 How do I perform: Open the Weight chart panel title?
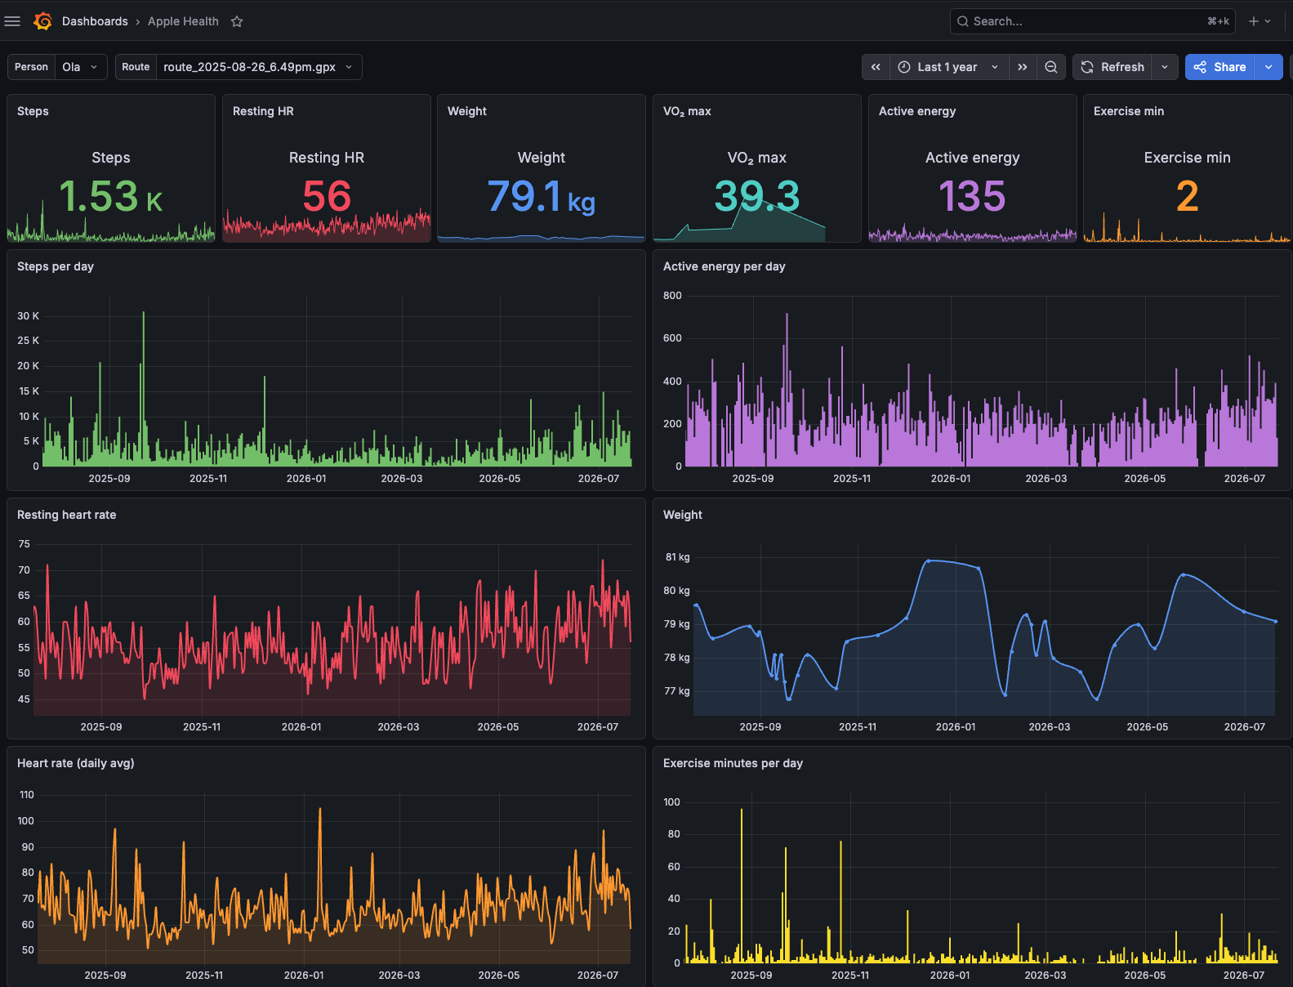point(683,515)
